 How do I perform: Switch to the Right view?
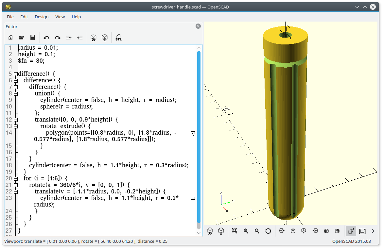tap(282, 231)
